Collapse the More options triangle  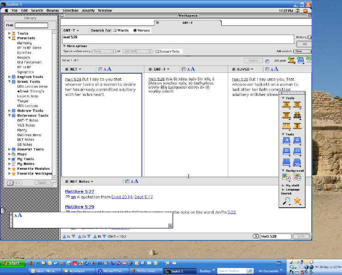[64, 46]
